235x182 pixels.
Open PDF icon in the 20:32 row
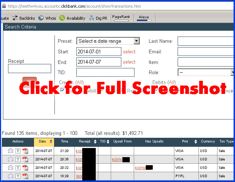point(25,168)
